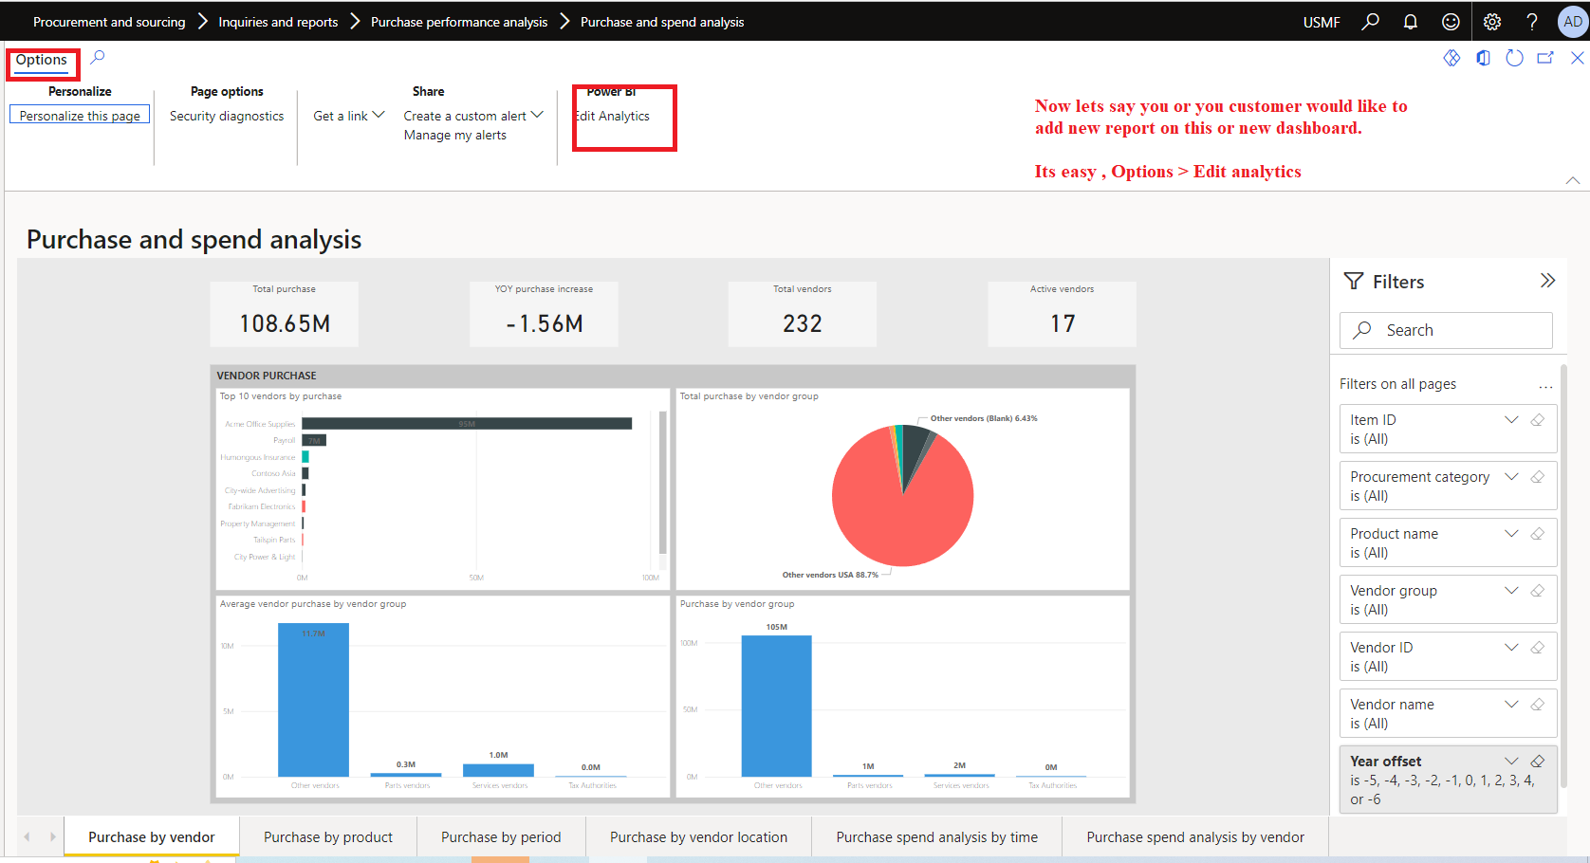
Task: Refresh the Power BI report with circular arrow icon
Action: [x=1513, y=58]
